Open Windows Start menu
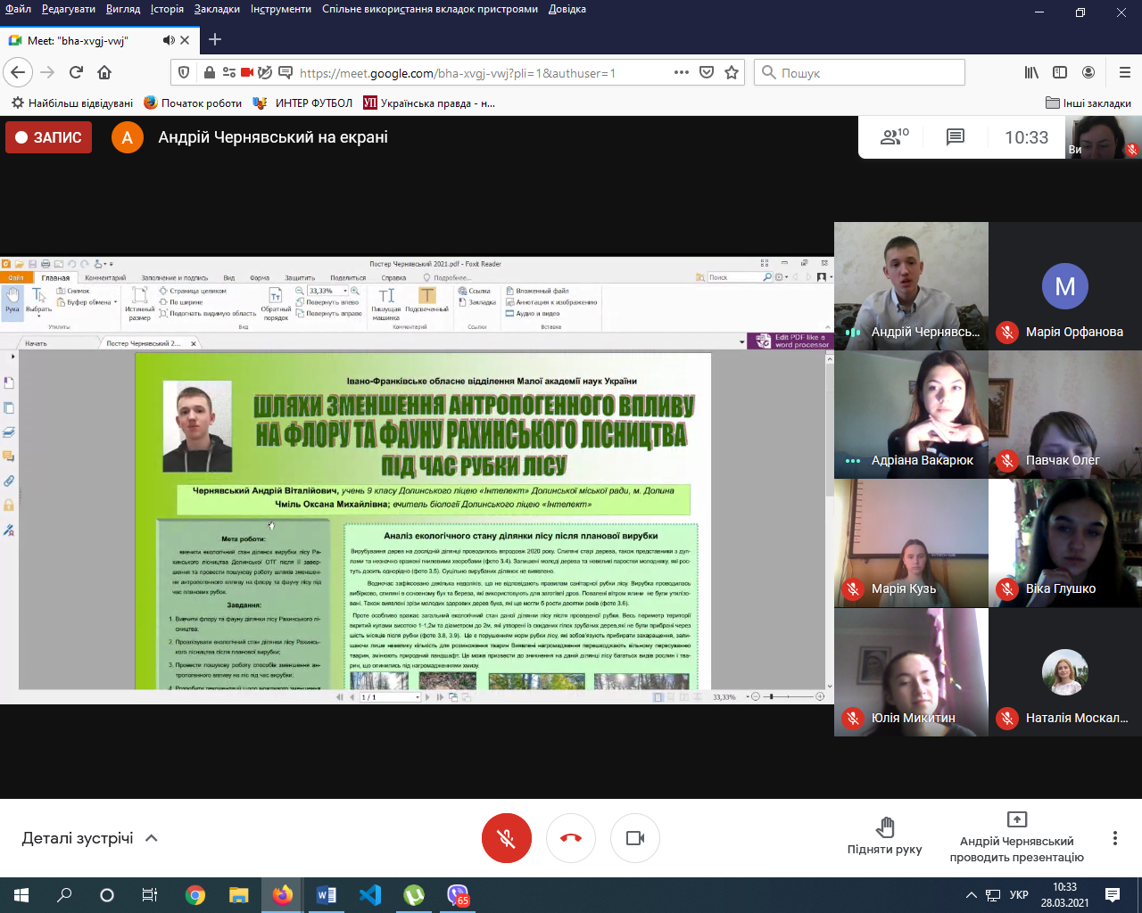The height and width of the screenshot is (913, 1142). click(x=21, y=895)
